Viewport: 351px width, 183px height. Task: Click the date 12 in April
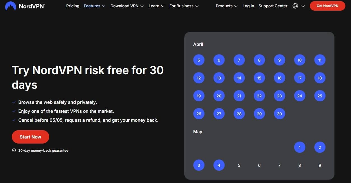point(199,78)
